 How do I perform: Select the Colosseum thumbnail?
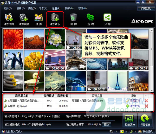pos(138,81)
